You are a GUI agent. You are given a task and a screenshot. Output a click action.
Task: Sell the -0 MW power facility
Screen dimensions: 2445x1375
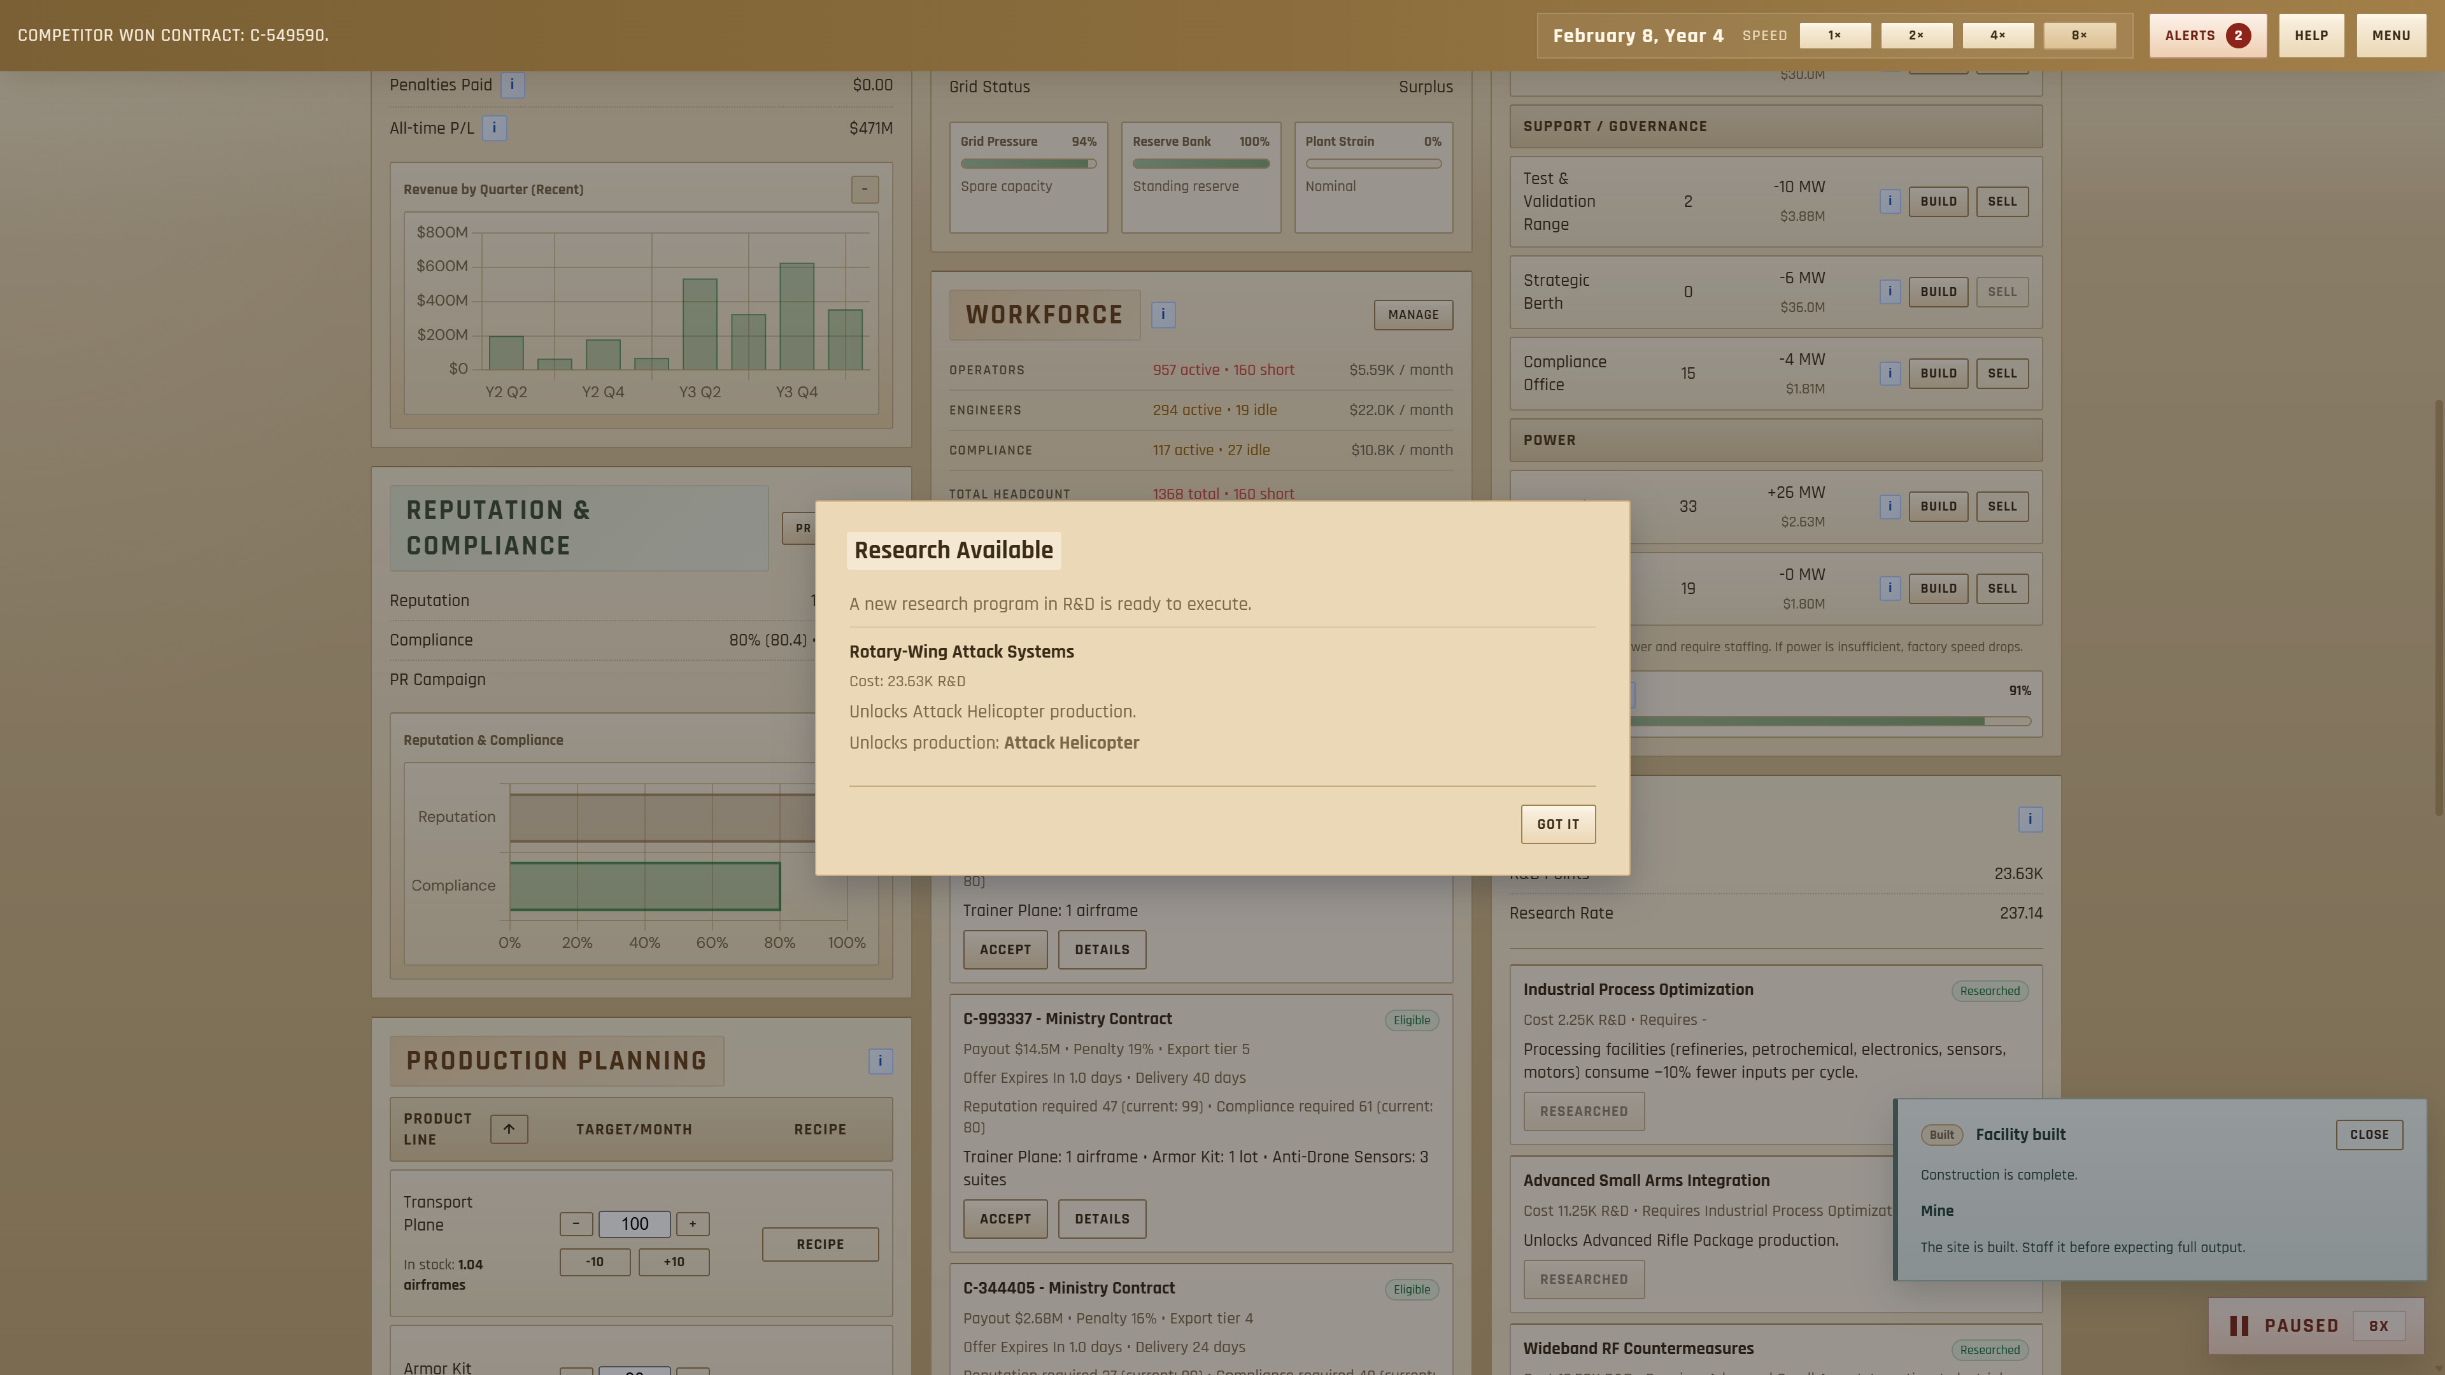pyautogui.click(x=2002, y=588)
